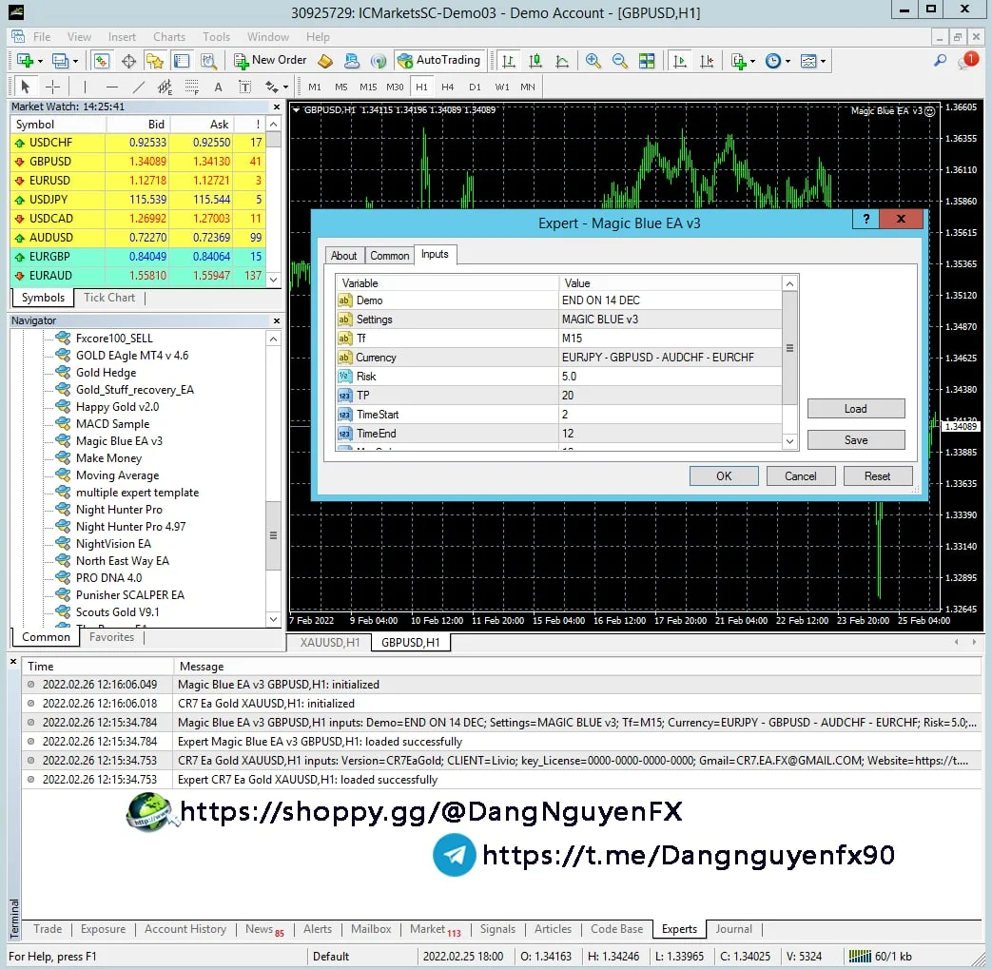Click Cancel in Expert dialog
Image resolution: width=992 pixels, height=969 pixels.
pyautogui.click(x=800, y=476)
